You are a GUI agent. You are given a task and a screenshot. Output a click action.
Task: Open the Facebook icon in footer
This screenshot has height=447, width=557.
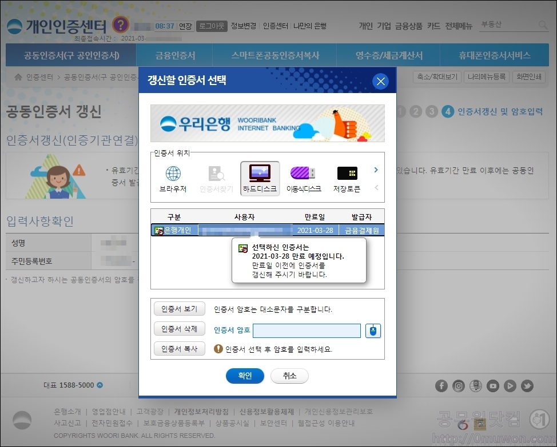(441, 386)
